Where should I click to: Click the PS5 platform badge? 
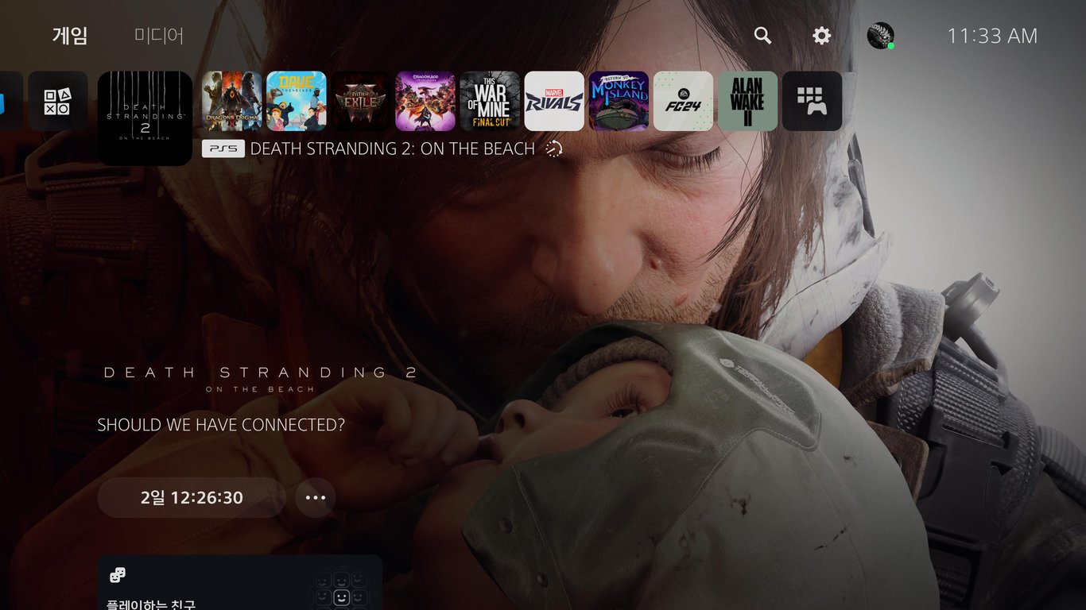click(223, 149)
